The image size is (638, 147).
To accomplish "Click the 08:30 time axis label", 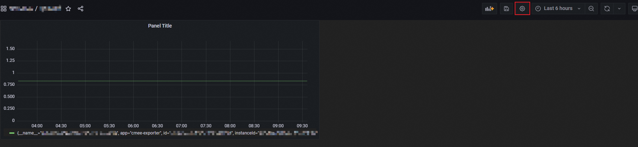I will pos(254,126).
